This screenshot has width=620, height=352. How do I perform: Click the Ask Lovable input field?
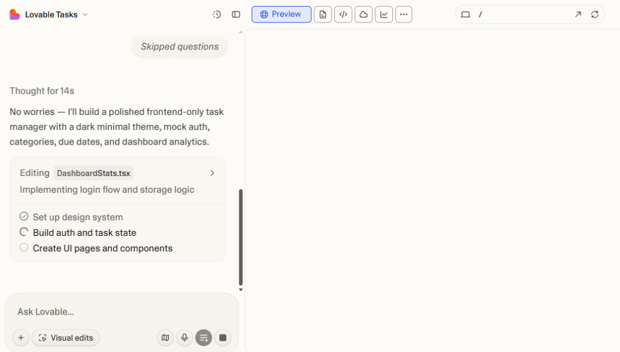pyautogui.click(x=91, y=311)
